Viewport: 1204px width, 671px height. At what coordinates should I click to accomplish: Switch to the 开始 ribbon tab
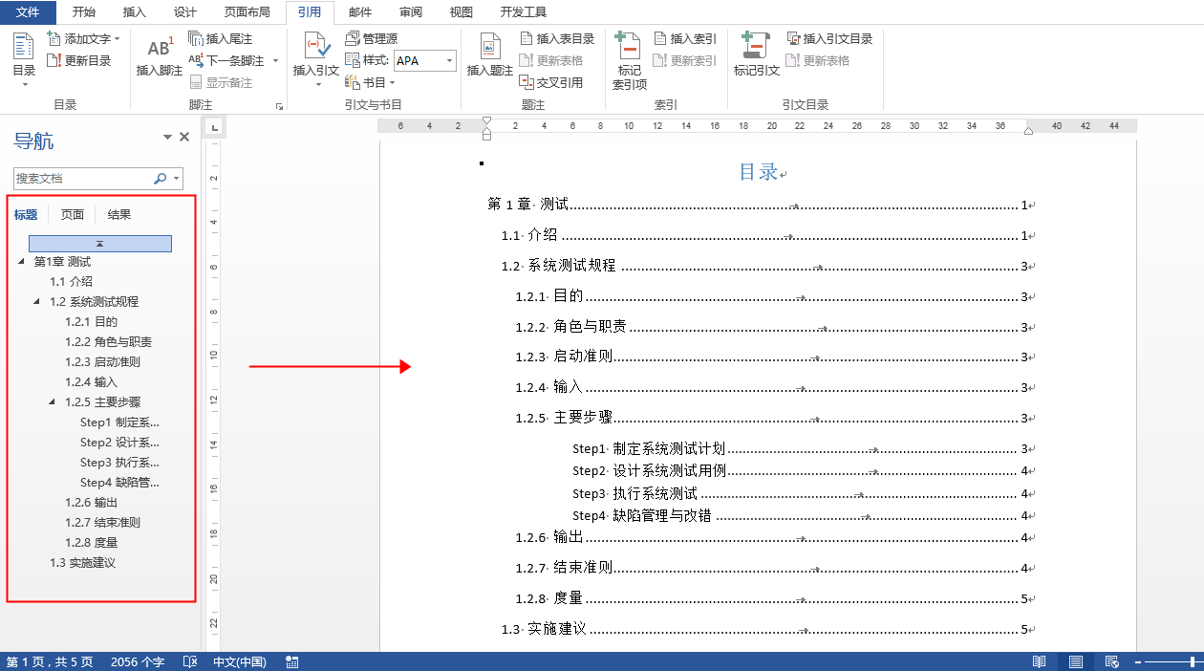tap(84, 12)
